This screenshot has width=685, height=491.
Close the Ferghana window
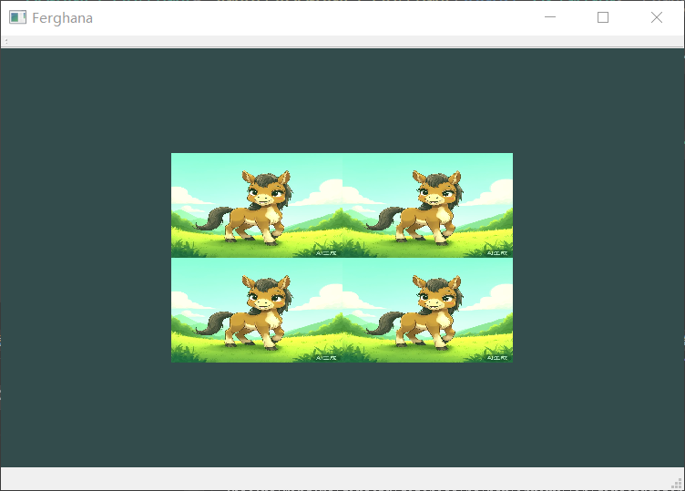pyautogui.click(x=657, y=17)
